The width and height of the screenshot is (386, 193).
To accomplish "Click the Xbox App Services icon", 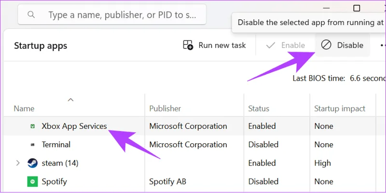I will 32,126.
